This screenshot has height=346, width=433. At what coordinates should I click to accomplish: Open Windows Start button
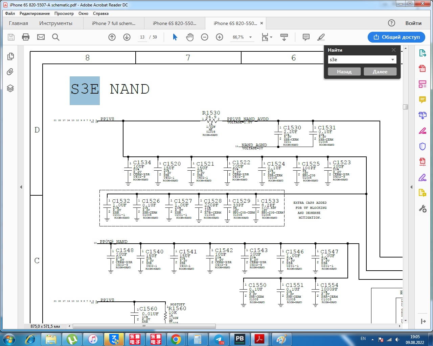[x=9, y=339]
